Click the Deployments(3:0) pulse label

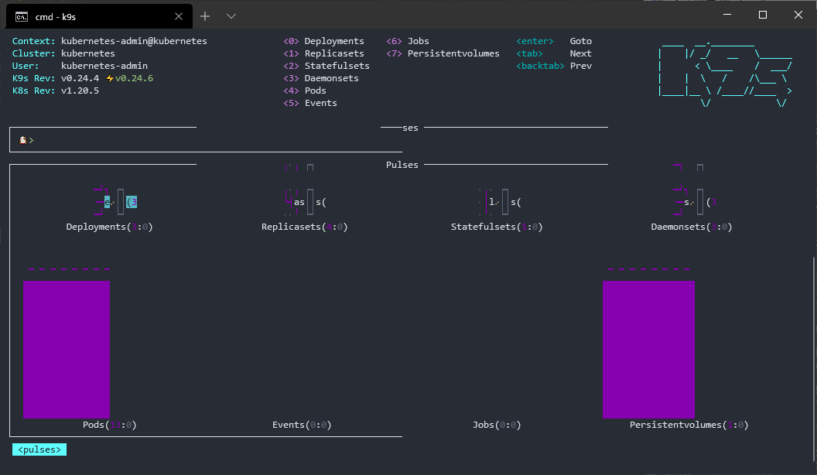109,227
